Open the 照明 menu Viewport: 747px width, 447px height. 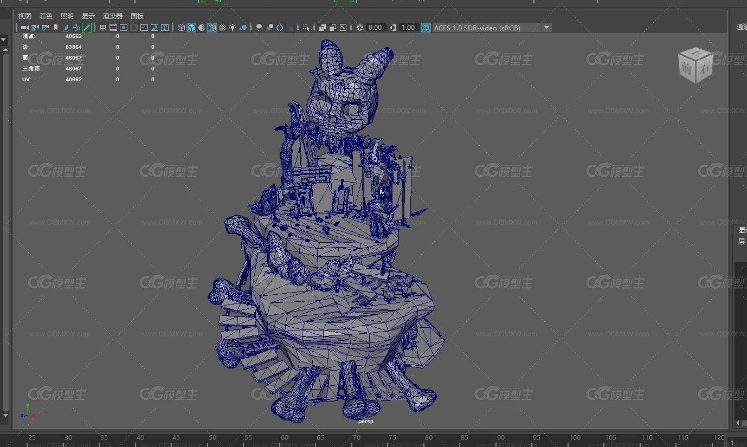[x=67, y=16]
